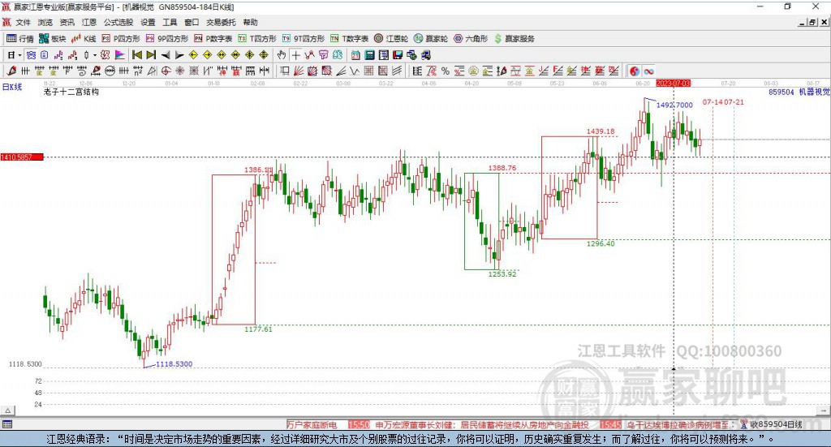The width and height of the screenshot is (831, 447).
Task: Click the 日K线 period label
Action: [11, 87]
